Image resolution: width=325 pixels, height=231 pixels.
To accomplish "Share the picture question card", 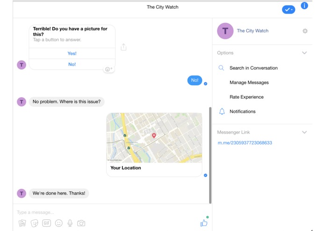I will 123,47.
